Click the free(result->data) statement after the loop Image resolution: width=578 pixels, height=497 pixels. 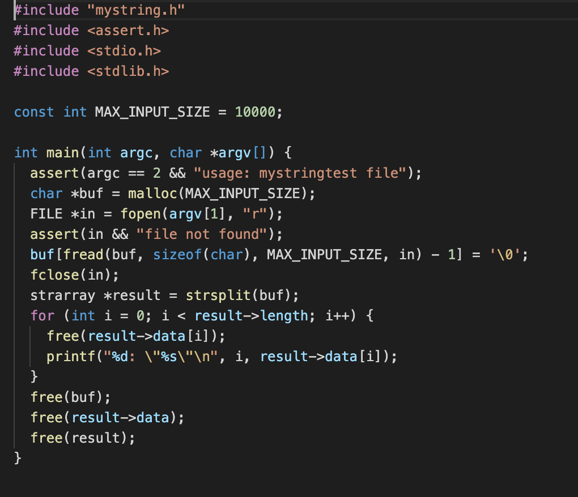(x=108, y=417)
